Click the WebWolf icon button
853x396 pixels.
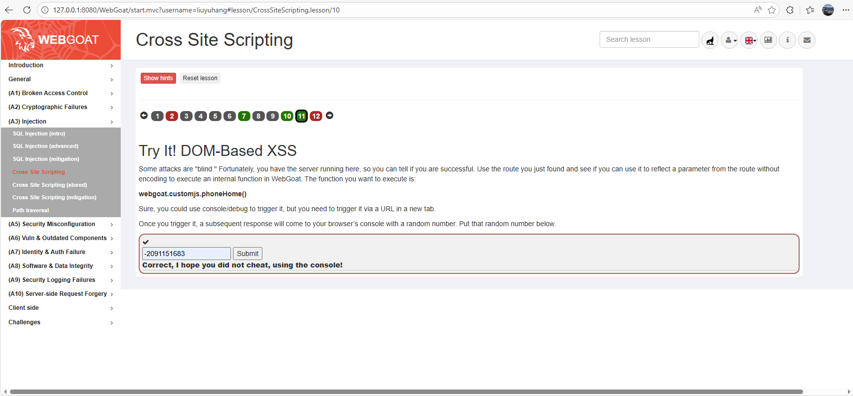click(x=710, y=40)
